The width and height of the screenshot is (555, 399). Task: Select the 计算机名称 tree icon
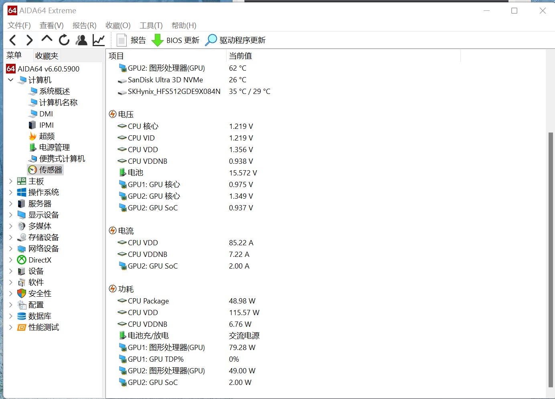click(33, 102)
